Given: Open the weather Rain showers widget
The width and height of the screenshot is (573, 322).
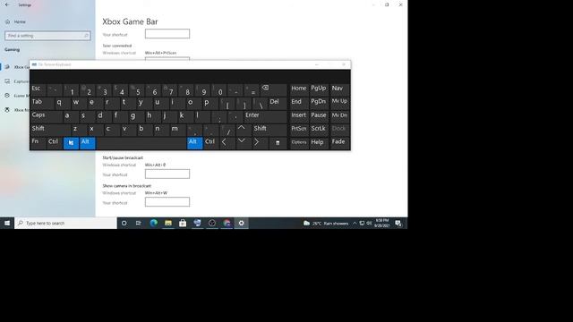Looking at the screenshot, I should pyautogui.click(x=326, y=223).
